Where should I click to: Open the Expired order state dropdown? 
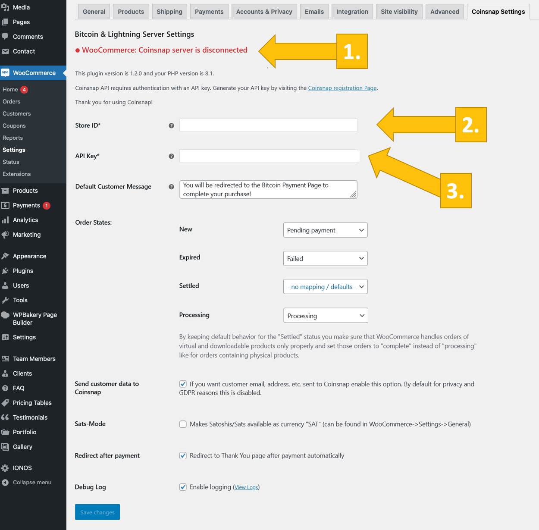point(326,258)
